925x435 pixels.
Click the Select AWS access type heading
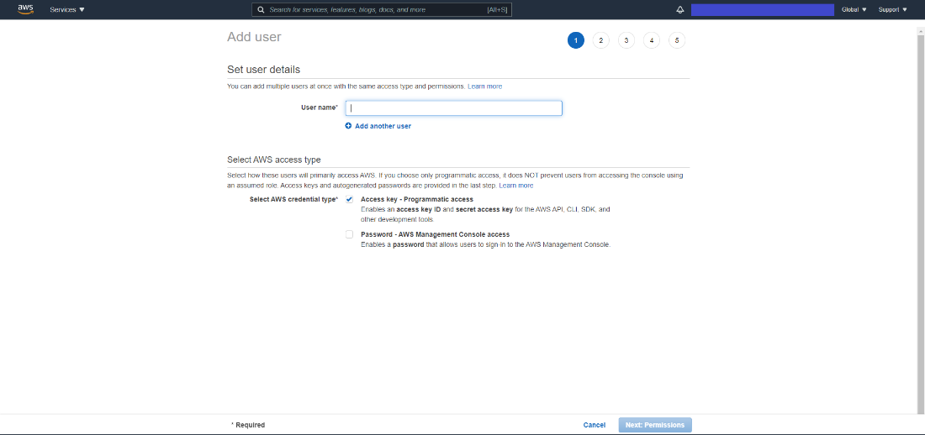point(274,160)
